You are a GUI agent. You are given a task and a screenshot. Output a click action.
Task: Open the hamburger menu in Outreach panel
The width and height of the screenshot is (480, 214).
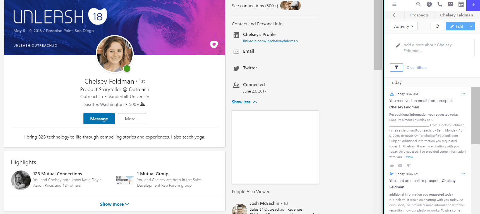coord(394,4)
